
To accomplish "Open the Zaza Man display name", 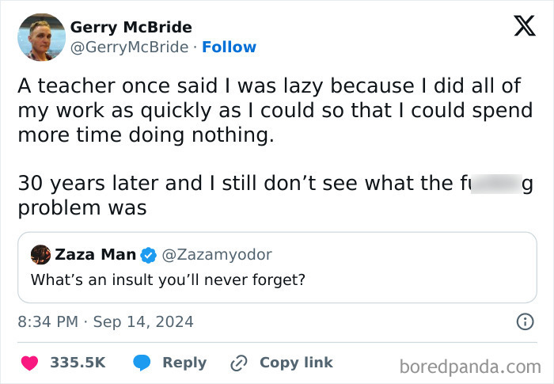I will 95,255.
